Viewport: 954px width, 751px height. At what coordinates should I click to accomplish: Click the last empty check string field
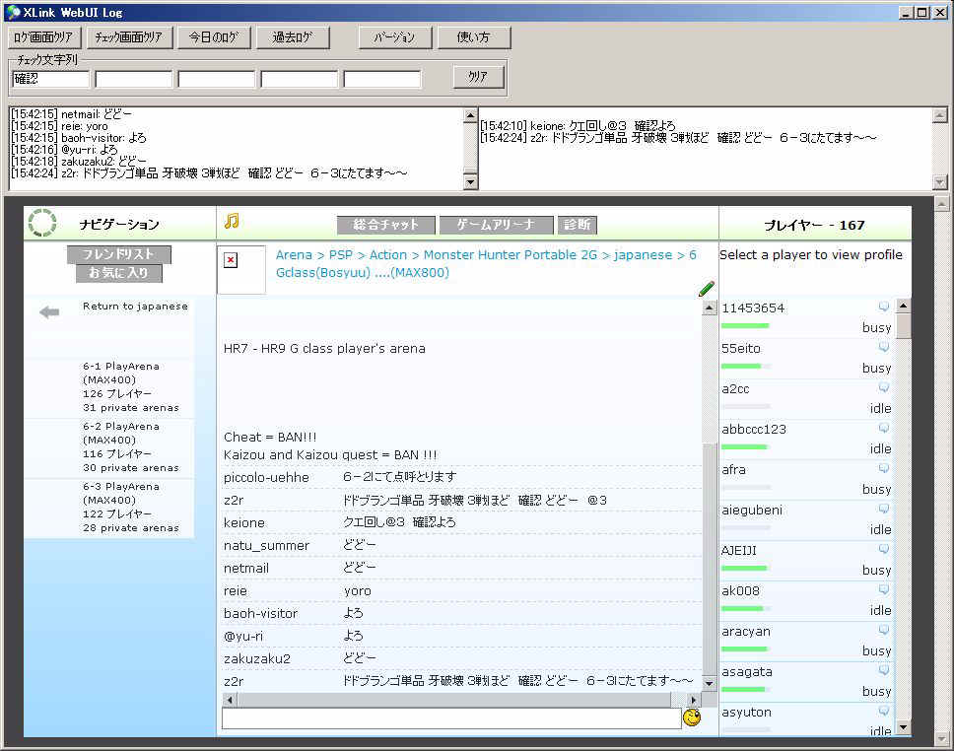click(382, 79)
